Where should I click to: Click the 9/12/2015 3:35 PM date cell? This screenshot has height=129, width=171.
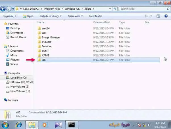pyautogui.click(x=104, y=37)
